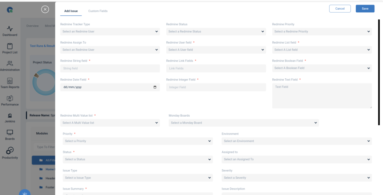This screenshot has width=383, height=195.
Task: Select a Redmine Boolean Field value
Action: (322, 68)
